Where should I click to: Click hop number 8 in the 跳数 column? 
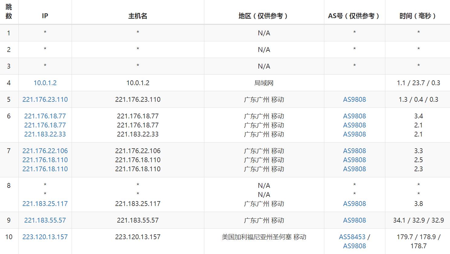9,185
